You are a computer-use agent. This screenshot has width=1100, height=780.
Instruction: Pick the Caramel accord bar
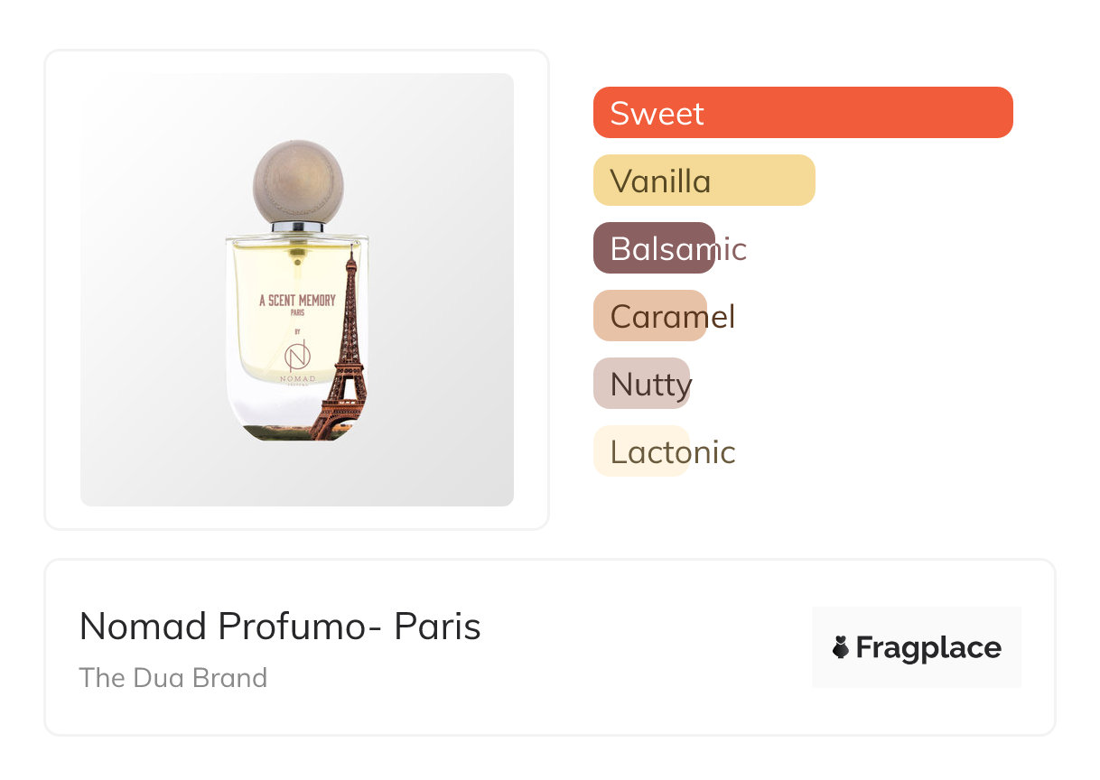click(649, 316)
